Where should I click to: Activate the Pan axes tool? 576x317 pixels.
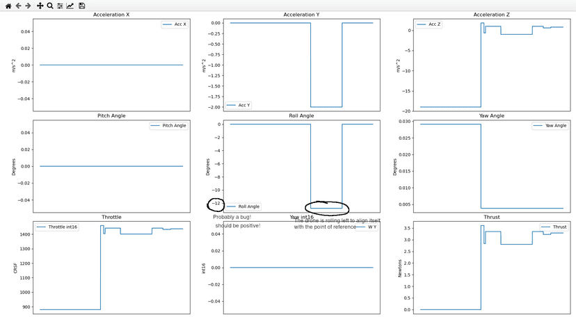click(40, 6)
